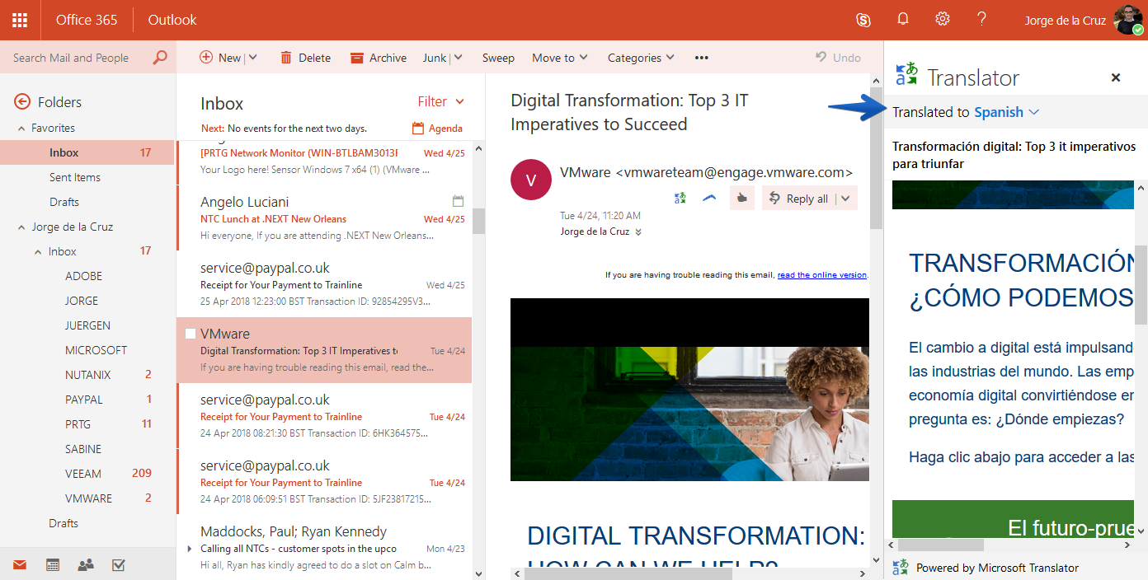Expand the Maddocks, Paul conversation thread
The width and height of the screenshot is (1148, 580).
[190, 549]
